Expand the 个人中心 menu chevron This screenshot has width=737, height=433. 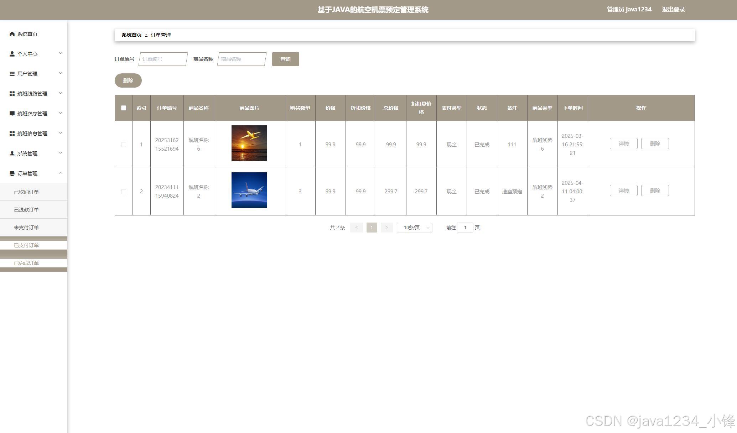point(60,53)
